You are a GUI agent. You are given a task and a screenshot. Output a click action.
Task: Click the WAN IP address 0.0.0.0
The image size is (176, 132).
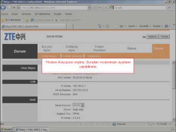click(76, 118)
